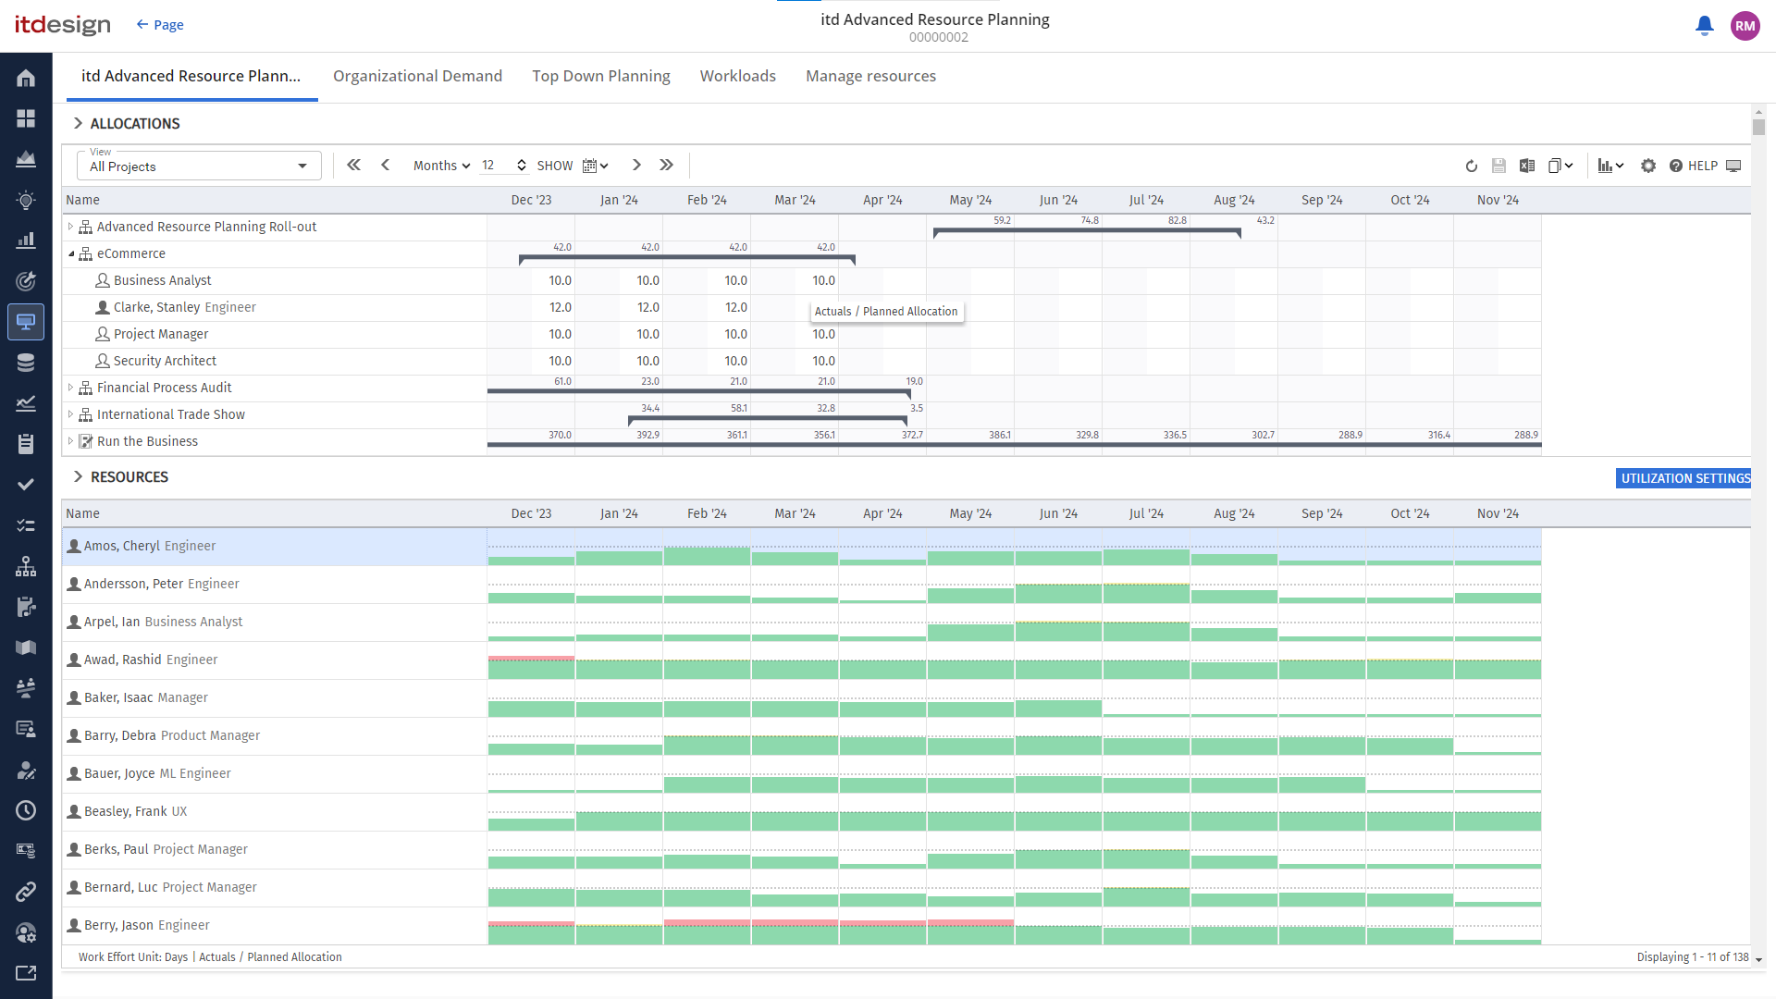Go to previous period arrow
The width and height of the screenshot is (1776, 999).
[x=386, y=165]
